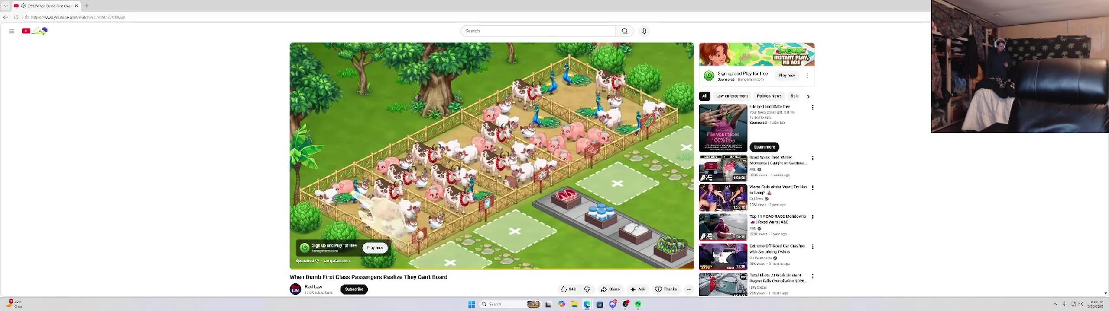The image size is (1109, 311).
Task: Open options for the Worst Fails of the Year video
Action: click(812, 188)
